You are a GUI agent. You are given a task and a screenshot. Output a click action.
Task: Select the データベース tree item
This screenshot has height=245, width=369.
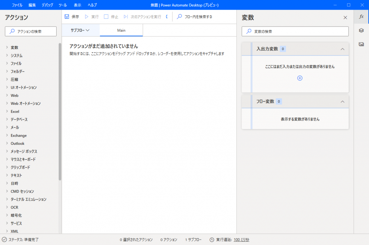coord(19,119)
